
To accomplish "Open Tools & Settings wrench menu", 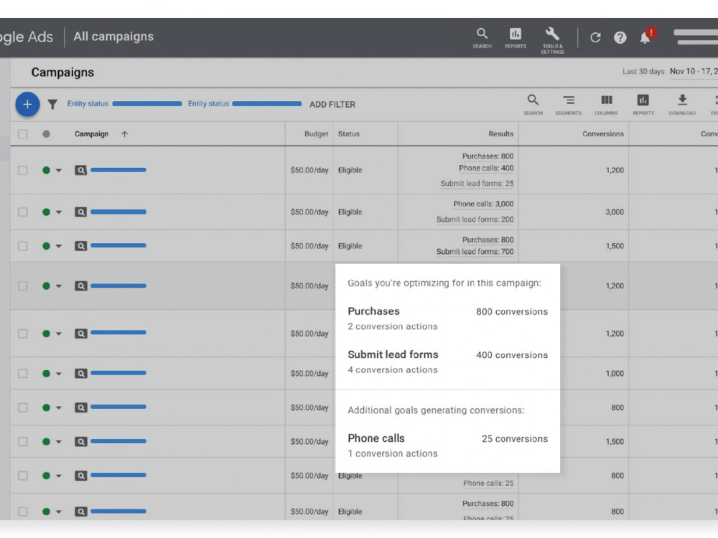I will [552, 40].
